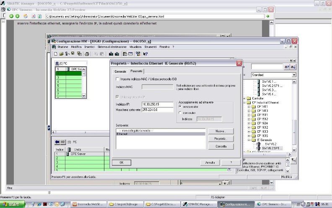This screenshot has width=332, height=208.
Task: Collapse the IE Generale folder
Action: (249, 140)
